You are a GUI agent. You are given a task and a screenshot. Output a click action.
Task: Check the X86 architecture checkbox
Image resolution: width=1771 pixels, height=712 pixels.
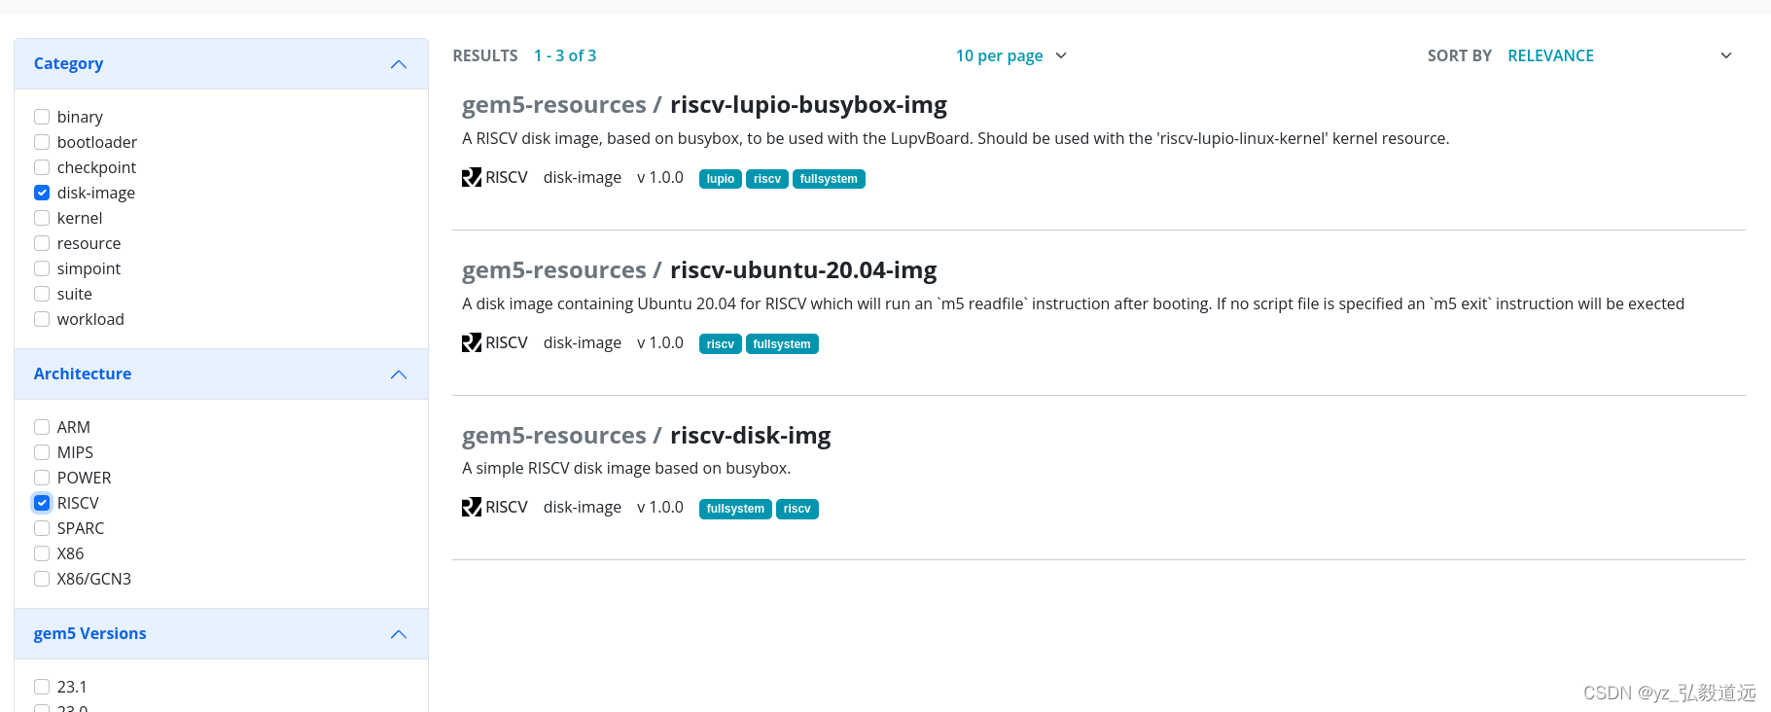pyautogui.click(x=42, y=553)
